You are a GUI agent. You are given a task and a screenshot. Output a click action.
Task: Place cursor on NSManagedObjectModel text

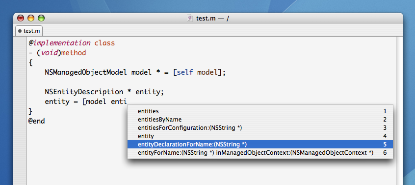(86, 72)
